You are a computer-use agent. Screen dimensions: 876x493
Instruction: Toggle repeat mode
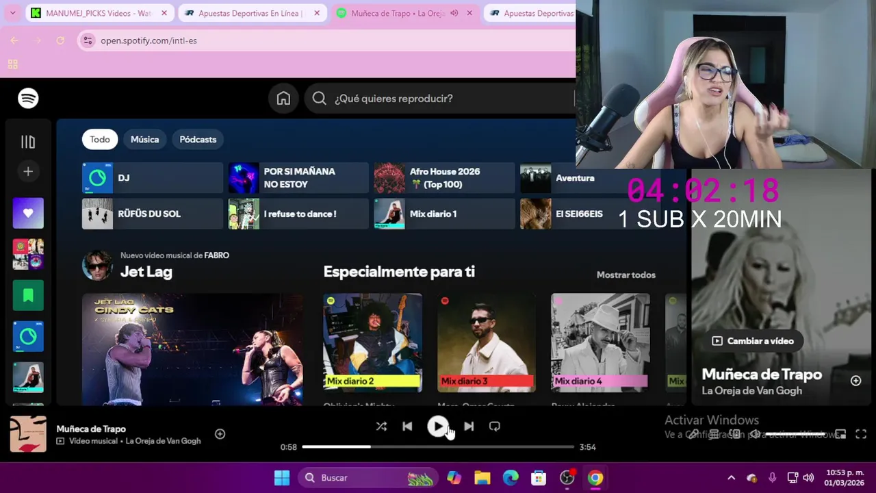[x=495, y=427]
